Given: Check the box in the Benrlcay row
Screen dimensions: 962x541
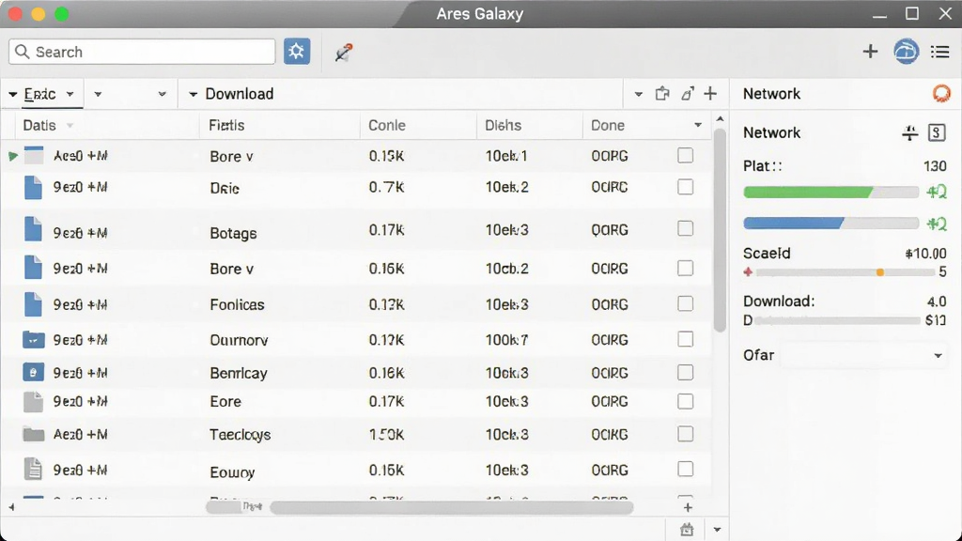Looking at the screenshot, I should [x=685, y=372].
